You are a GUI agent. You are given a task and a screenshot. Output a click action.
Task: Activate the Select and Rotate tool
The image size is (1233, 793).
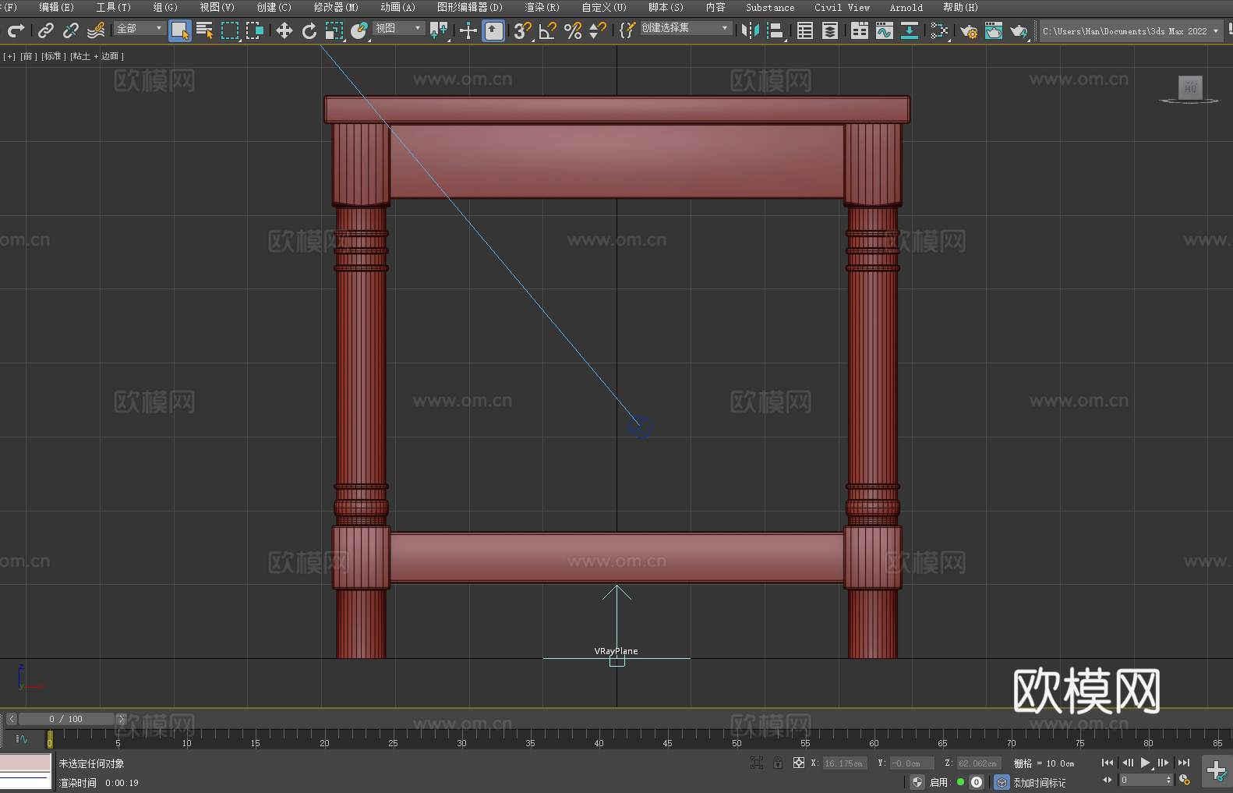[x=309, y=30]
